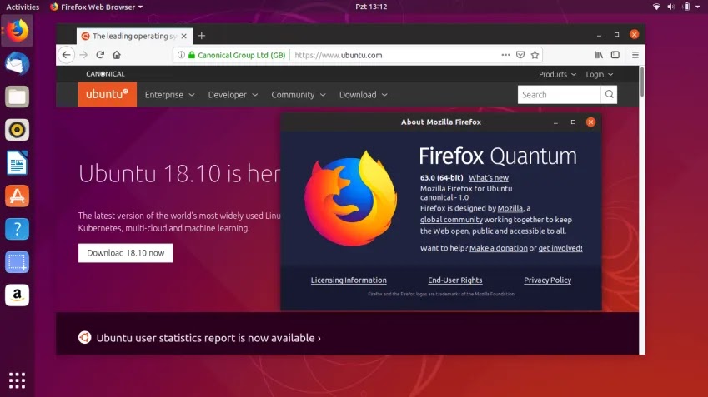Click 'Make a donation' link

499,248
